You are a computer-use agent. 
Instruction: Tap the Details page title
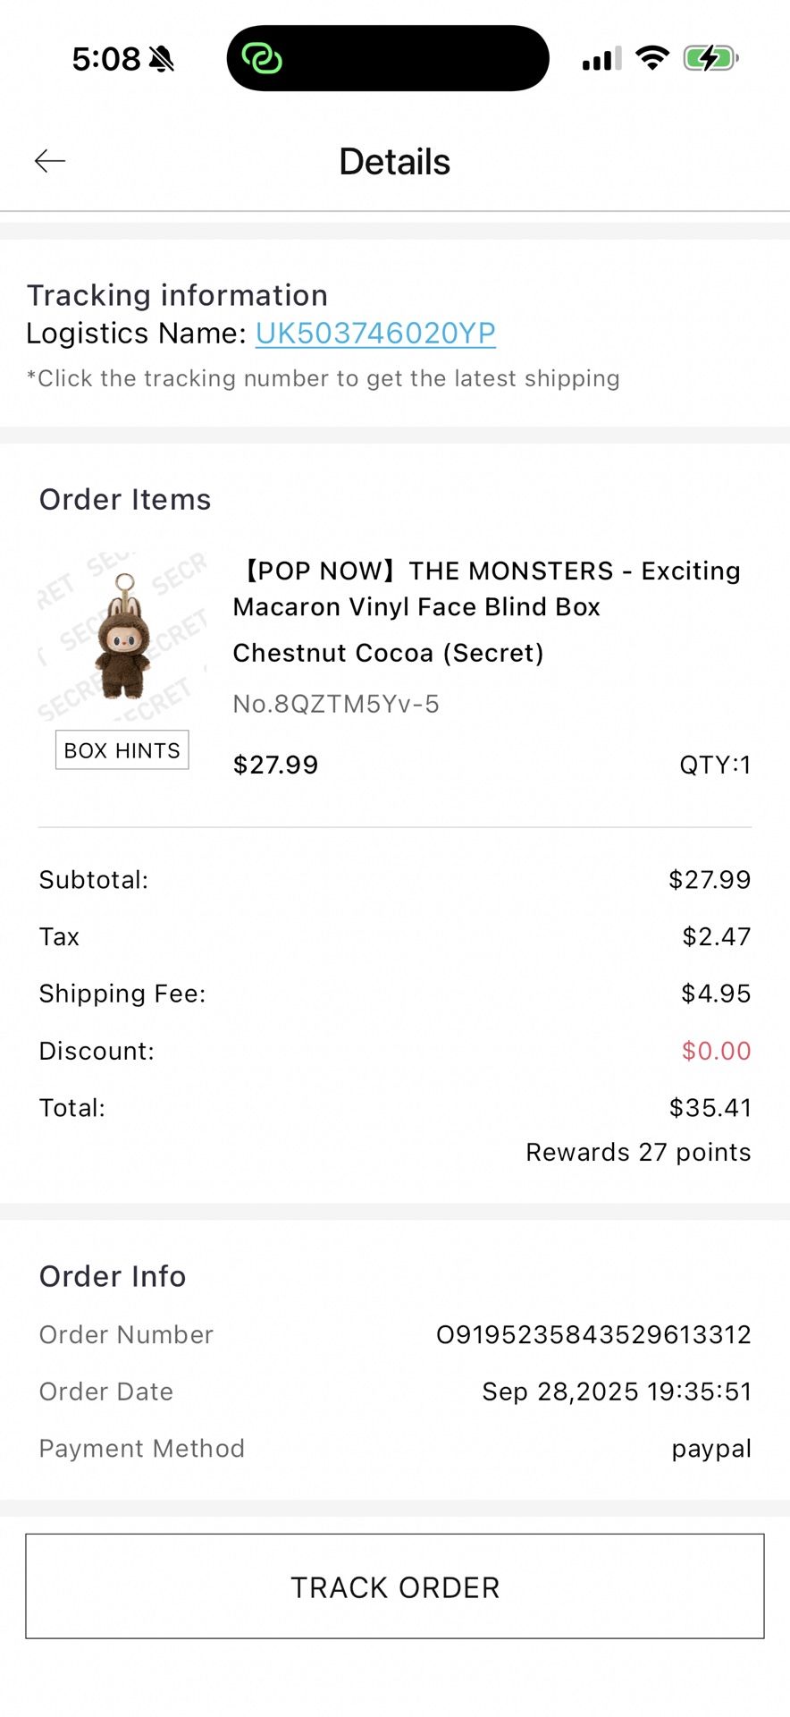click(395, 162)
